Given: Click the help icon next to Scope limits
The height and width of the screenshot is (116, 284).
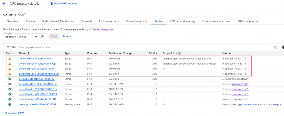Looking at the screenshot, I should [x=179, y=53].
